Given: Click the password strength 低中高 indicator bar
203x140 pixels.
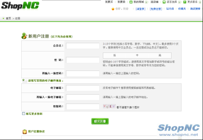Looking at the screenshot, I should [x=137, y=55].
